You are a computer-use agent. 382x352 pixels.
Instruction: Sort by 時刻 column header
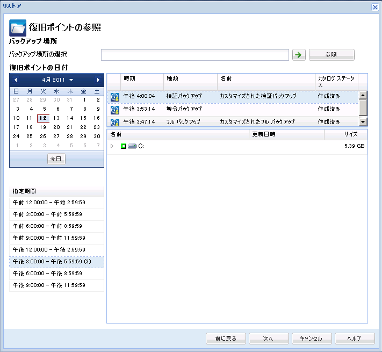pyautogui.click(x=141, y=78)
